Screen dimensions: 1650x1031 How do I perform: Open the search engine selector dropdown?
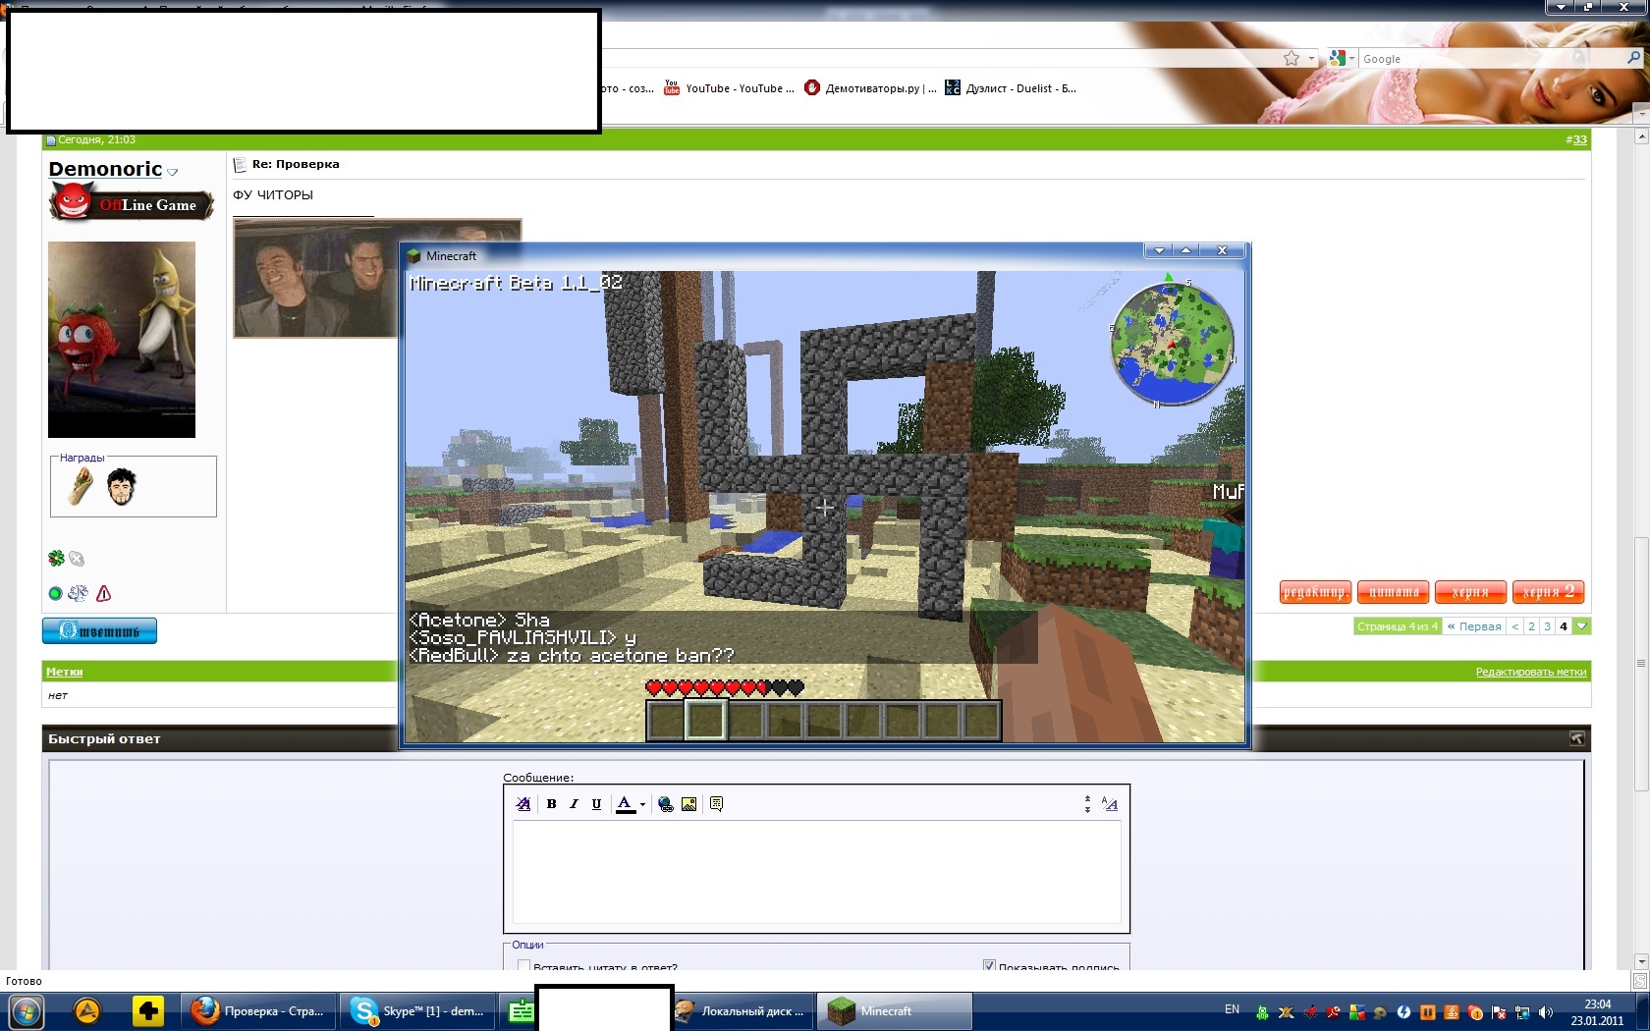[x=1342, y=59]
